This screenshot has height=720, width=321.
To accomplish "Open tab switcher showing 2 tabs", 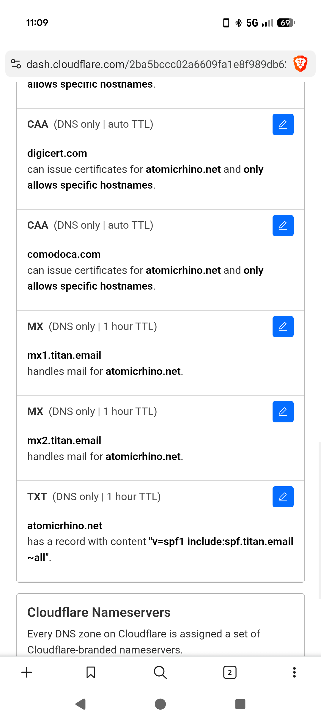I will [x=230, y=672].
